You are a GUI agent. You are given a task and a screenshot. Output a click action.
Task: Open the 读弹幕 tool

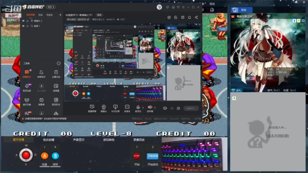56,88
